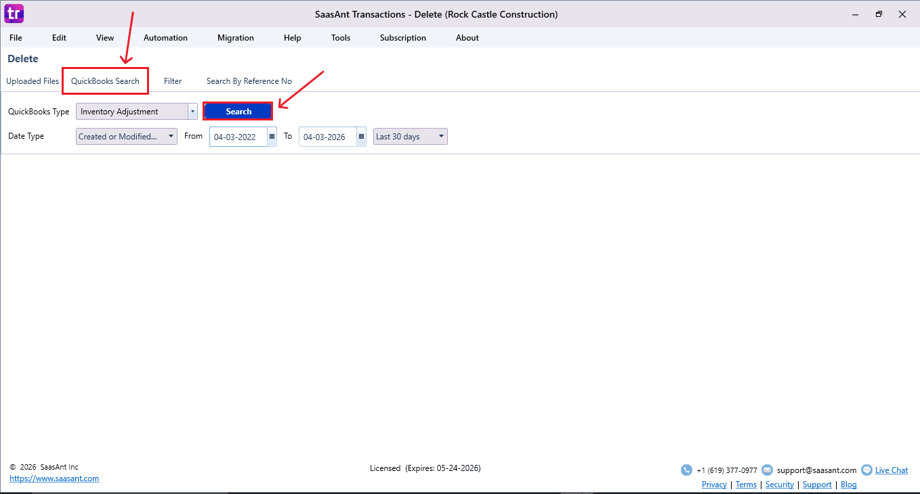Switch to the Filter tab
The width and height of the screenshot is (920, 494).
(x=173, y=81)
